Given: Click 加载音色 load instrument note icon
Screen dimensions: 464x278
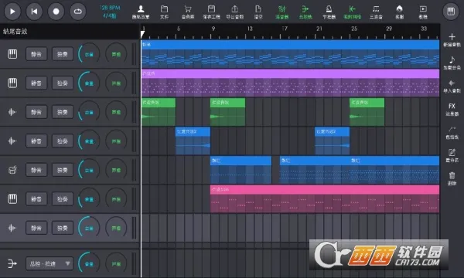Looking at the screenshot, I should tap(452, 63).
